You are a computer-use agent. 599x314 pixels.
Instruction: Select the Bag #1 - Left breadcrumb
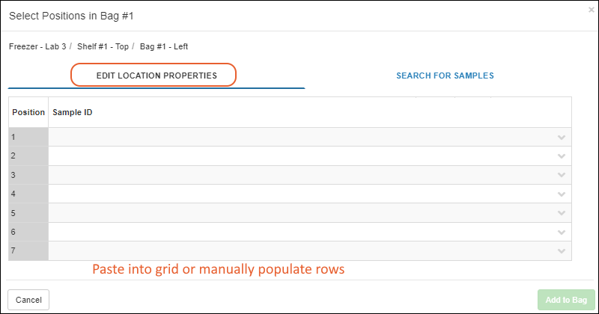pyautogui.click(x=164, y=46)
